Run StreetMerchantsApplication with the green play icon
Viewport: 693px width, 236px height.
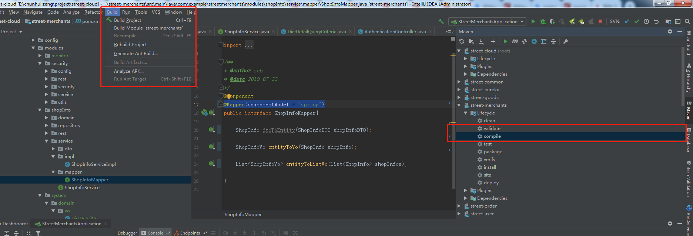tap(533, 21)
